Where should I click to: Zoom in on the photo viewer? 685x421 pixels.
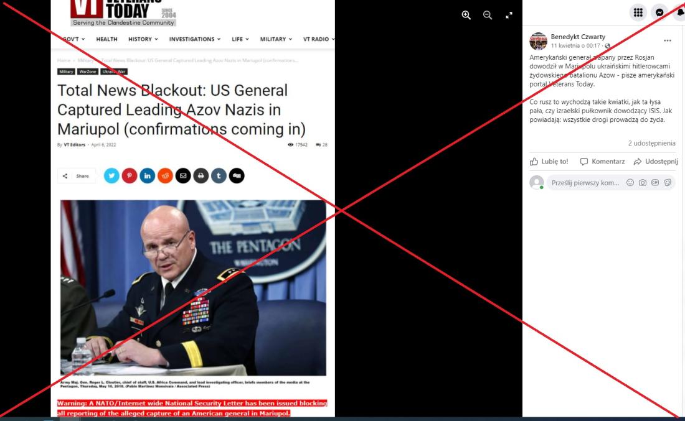pyautogui.click(x=466, y=16)
